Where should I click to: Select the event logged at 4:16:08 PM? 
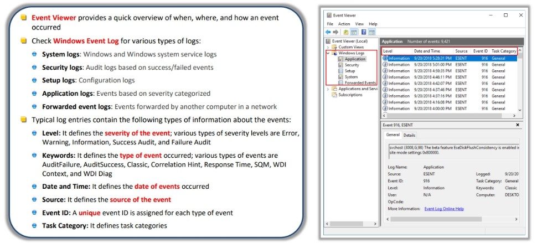pos(449,102)
